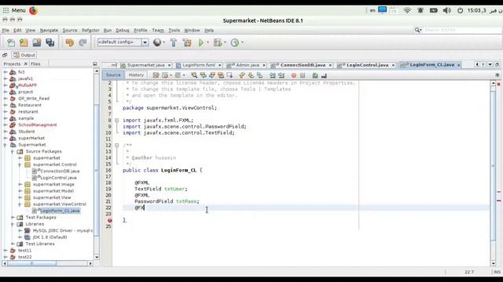Collapse the Libraries node
The image size is (503, 282).
point(13,224)
